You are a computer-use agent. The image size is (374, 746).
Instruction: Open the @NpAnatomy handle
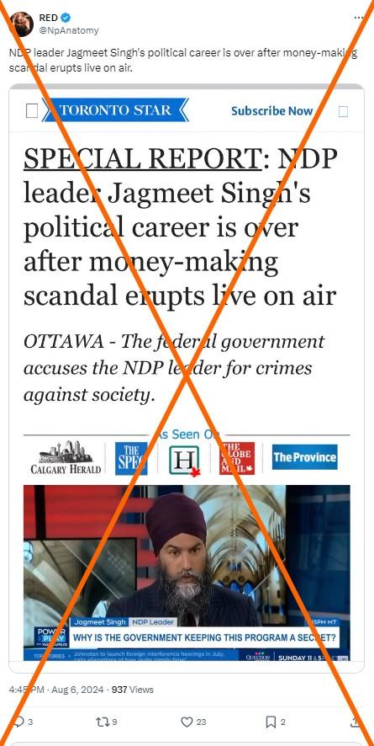tap(69, 30)
